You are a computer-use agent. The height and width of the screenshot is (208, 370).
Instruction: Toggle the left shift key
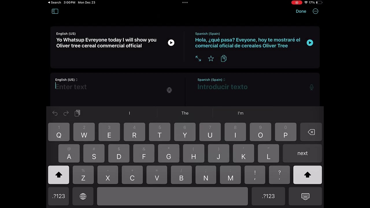coord(59,175)
